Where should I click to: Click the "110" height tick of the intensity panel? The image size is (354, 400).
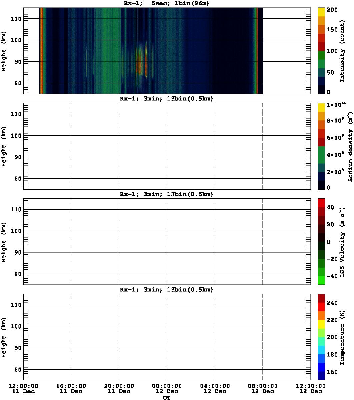16,19
